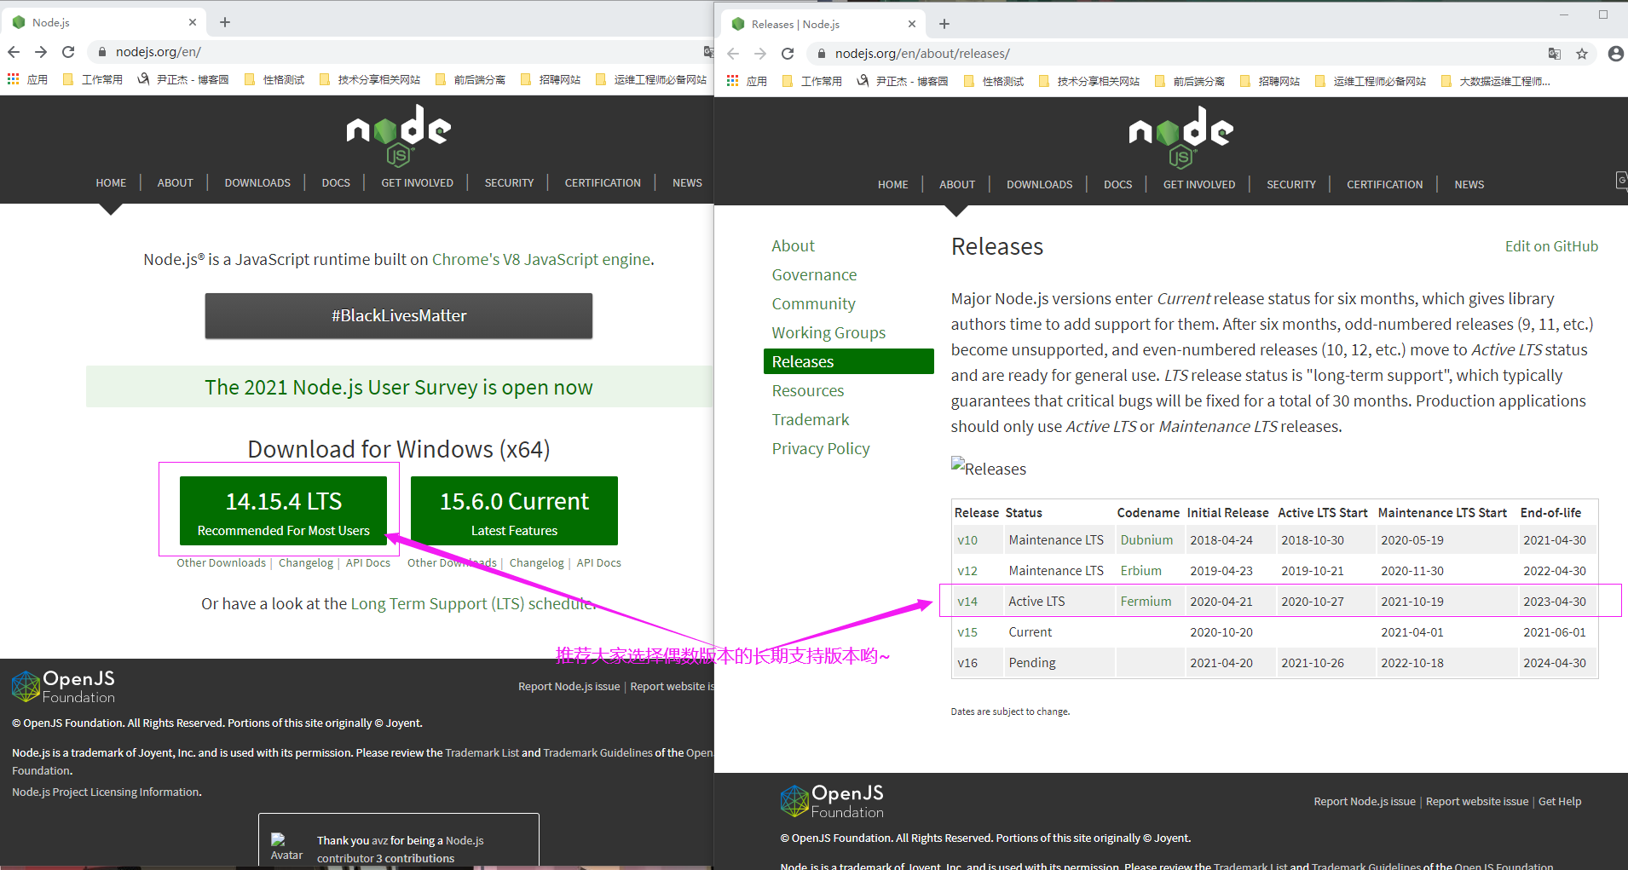
Task: Select ABOUT in the Releases page navigation
Action: 957,185
